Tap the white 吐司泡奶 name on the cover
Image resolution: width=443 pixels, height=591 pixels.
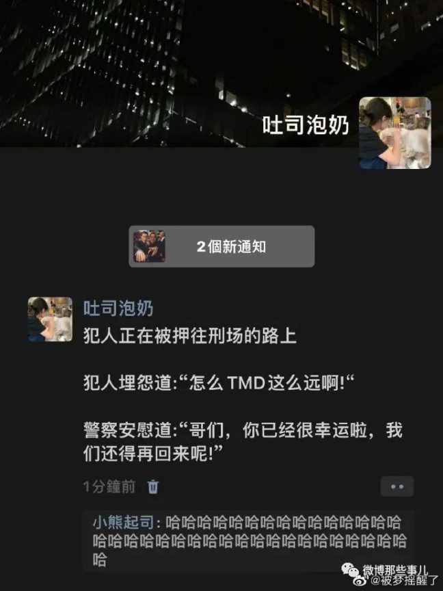coord(306,125)
